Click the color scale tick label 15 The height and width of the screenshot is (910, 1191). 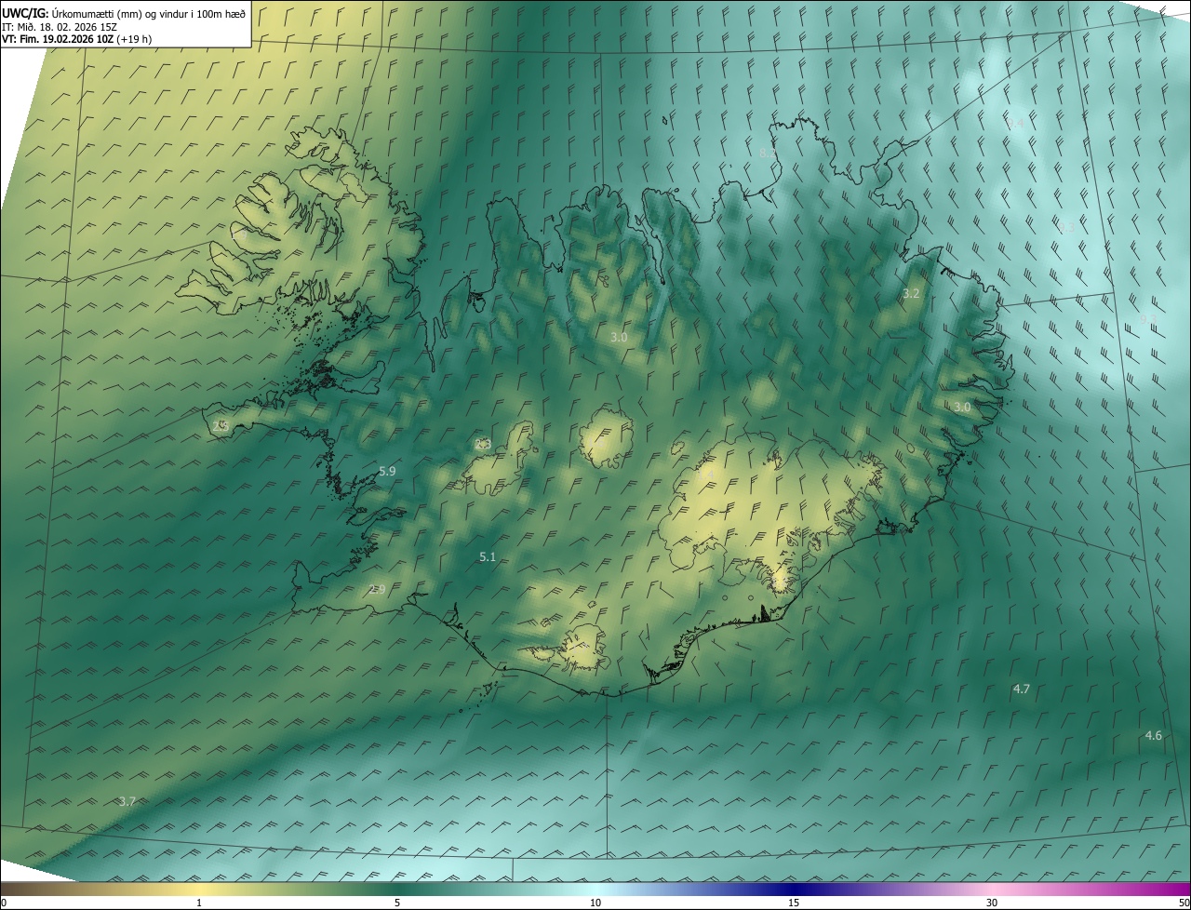click(794, 903)
